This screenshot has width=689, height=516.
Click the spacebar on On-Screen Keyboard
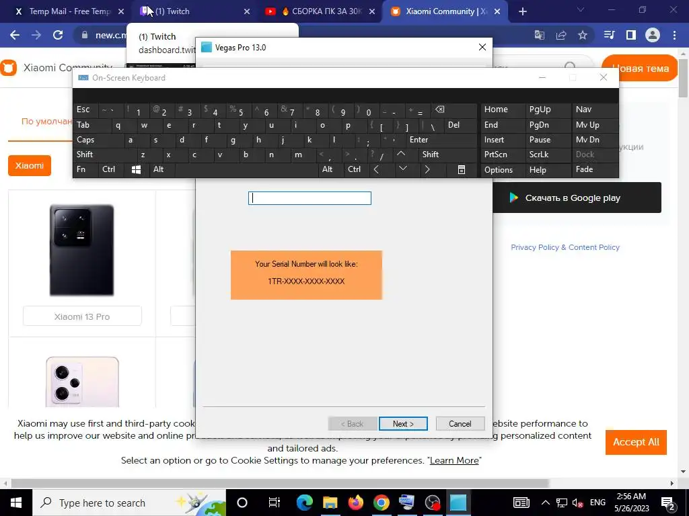pos(247,169)
